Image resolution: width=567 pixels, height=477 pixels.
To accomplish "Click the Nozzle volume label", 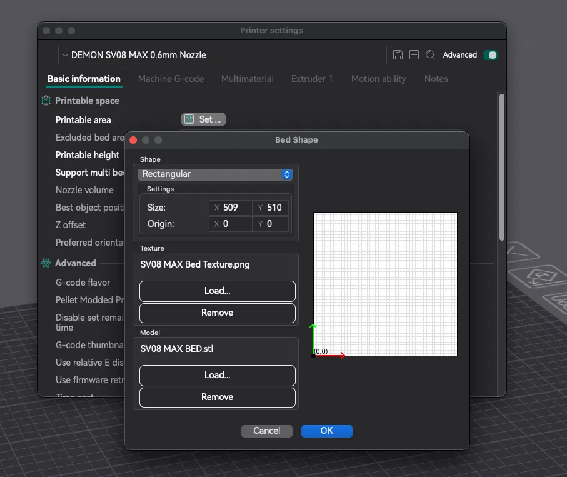I will pos(84,190).
